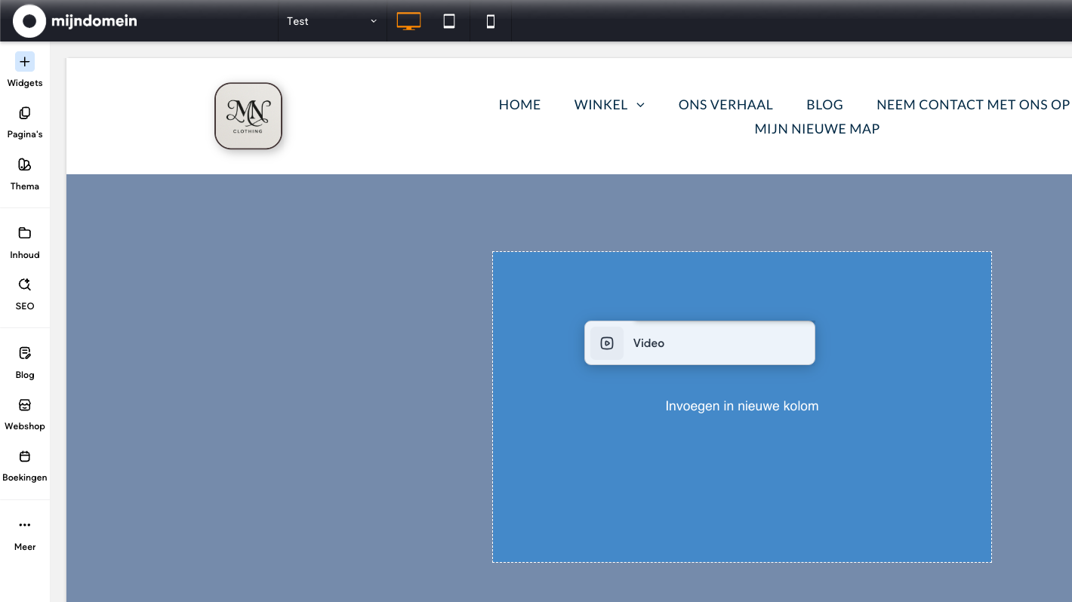The height and width of the screenshot is (602, 1072).
Task: Go to Ons Verhaal menu item
Action: tap(725, 105)
